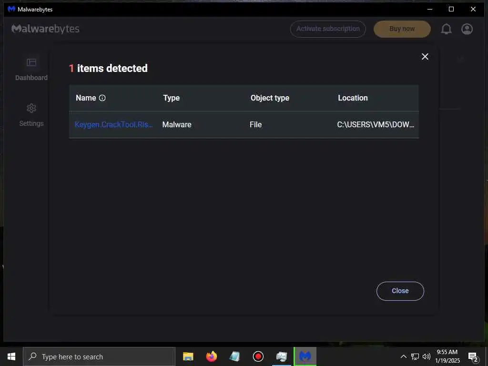Click the Activate subscription button
This screenshot has width=488, height=366.
(x=328, y=29)
